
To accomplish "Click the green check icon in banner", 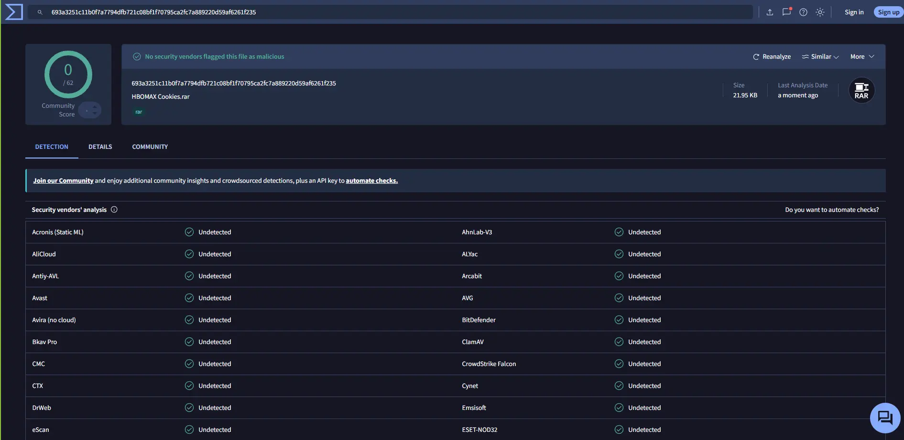I will tap(137, 57).
